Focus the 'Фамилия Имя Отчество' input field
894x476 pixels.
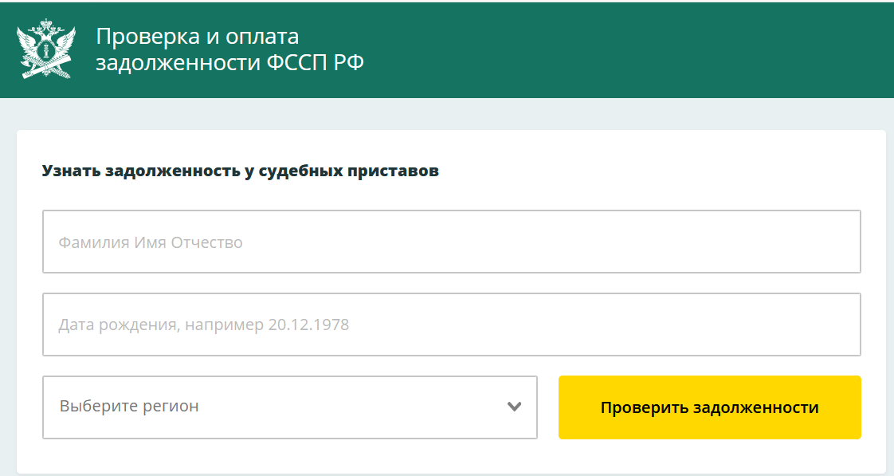point(452,242)
